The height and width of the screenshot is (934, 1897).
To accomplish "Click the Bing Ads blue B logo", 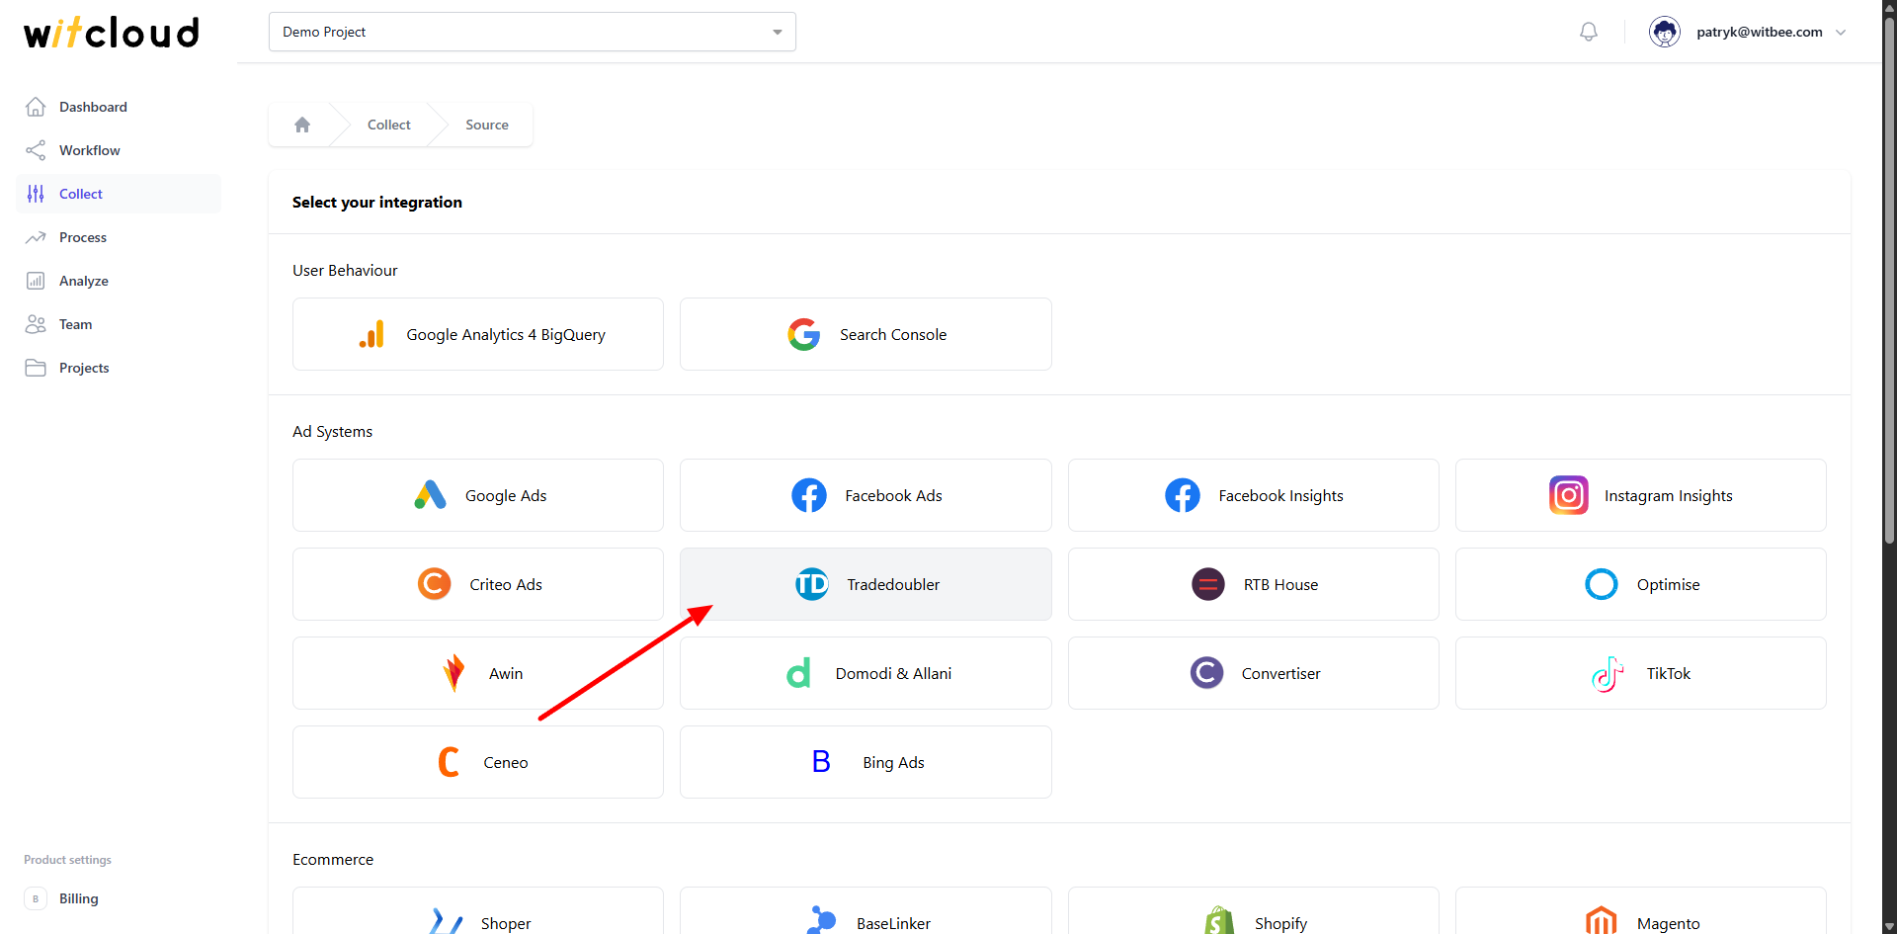I will (821, 762).
